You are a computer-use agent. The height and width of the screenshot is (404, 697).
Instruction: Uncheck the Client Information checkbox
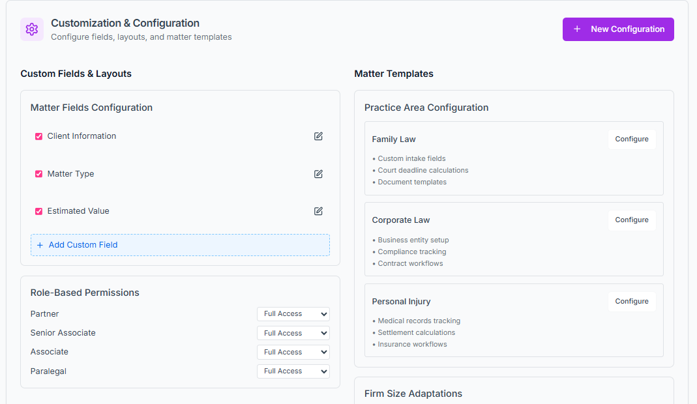pyautogui.click(x=38, y=136)
